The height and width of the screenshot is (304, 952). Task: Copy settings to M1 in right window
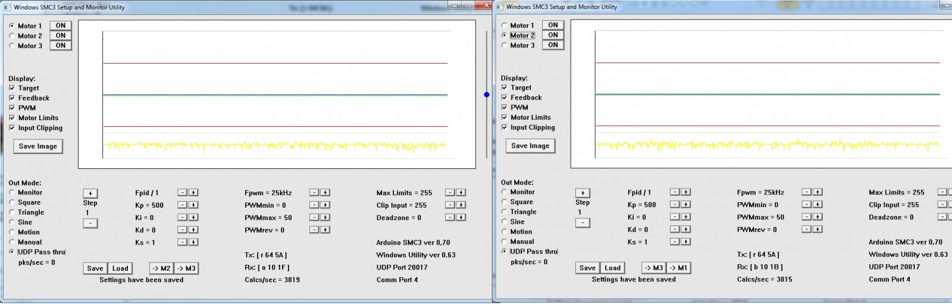point(679,268)
